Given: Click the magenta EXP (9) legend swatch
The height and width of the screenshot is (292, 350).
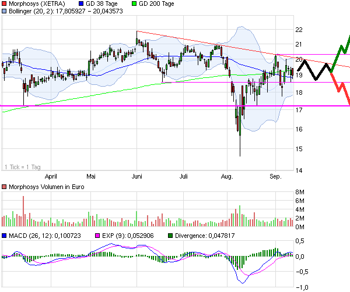Looking at the screenshot, I should (x=97, y=236).
